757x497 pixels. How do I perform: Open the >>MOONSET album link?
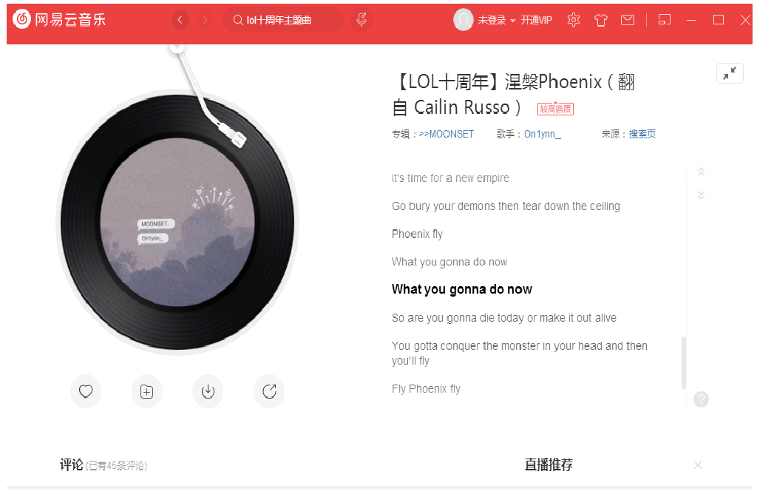pos(447,135)
